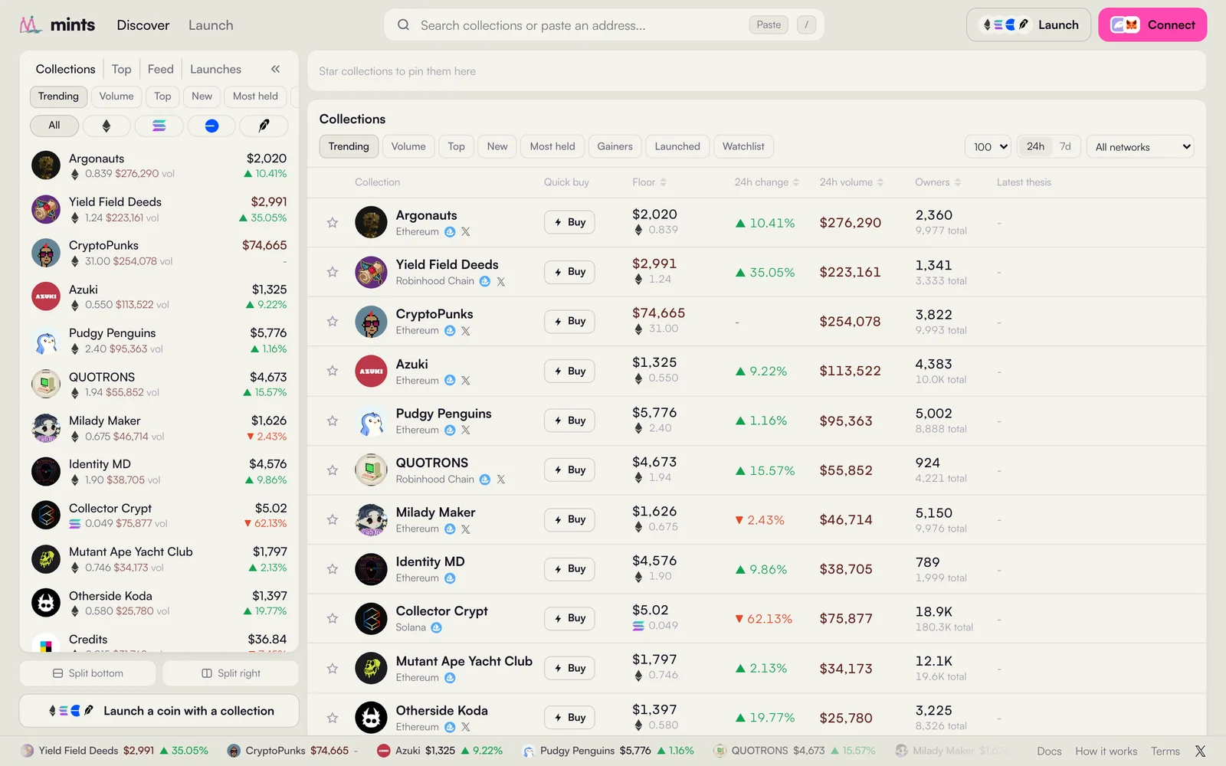Image resolution: width=1226 pixels, height=766 pixels.
Task: Filter sidebar by Ethereum chain icon
Action: 107,126
